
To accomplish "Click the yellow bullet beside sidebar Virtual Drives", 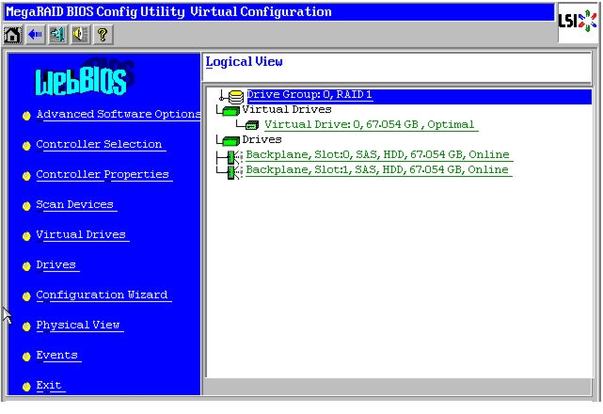I will click(26, 236).
